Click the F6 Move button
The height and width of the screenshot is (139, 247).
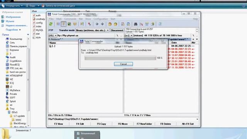[123, 124]
